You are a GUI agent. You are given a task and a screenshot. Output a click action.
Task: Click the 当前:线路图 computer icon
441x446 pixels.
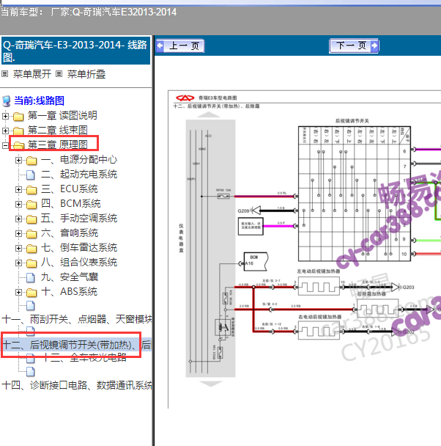(x=7, y=101)
